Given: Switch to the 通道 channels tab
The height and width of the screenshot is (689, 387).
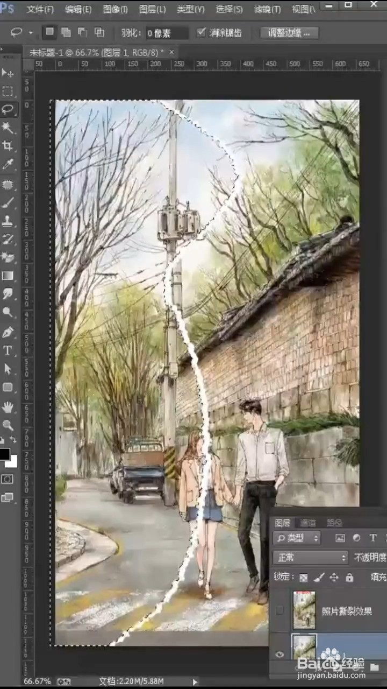Looking at the screenshot, I should coord(308,522).
